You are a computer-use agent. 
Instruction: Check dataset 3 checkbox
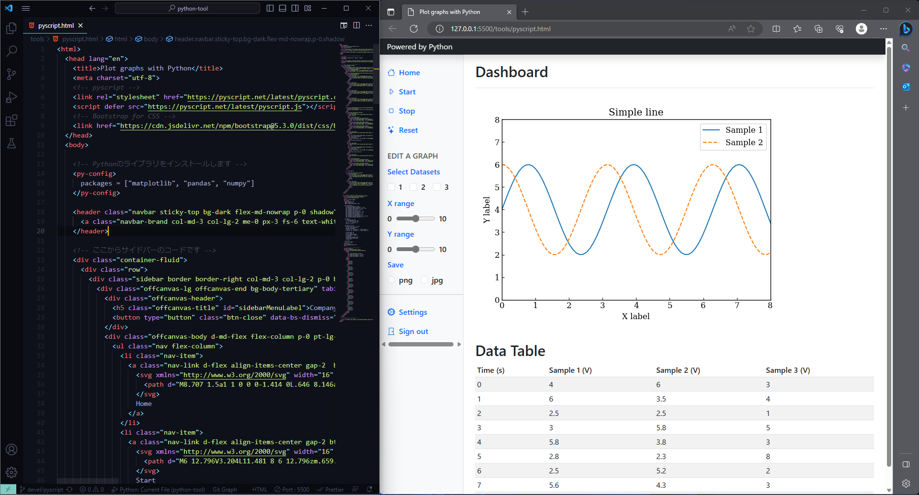click(437, 187)
